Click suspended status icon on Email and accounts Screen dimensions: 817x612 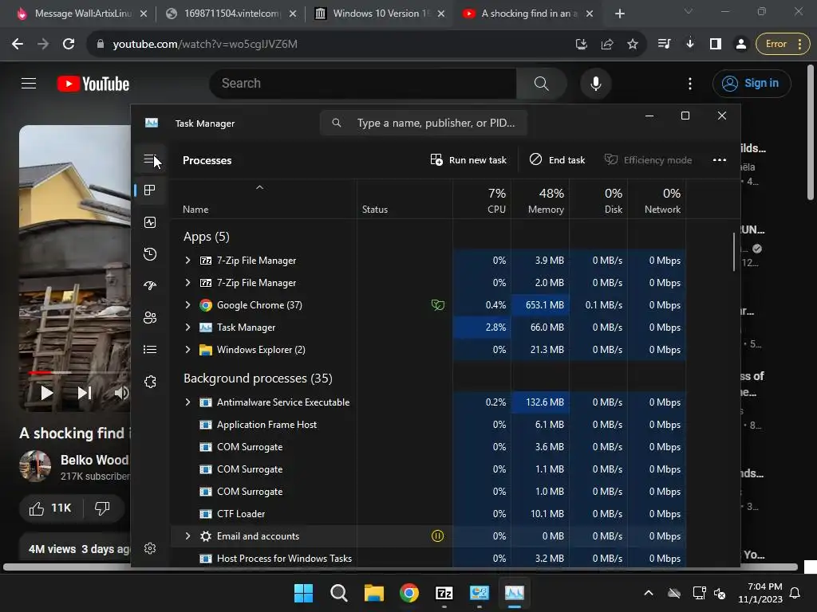(438, 536)
